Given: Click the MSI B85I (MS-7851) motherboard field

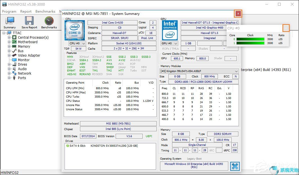Looking at the screenshot, I should click(x=118, y=124).
